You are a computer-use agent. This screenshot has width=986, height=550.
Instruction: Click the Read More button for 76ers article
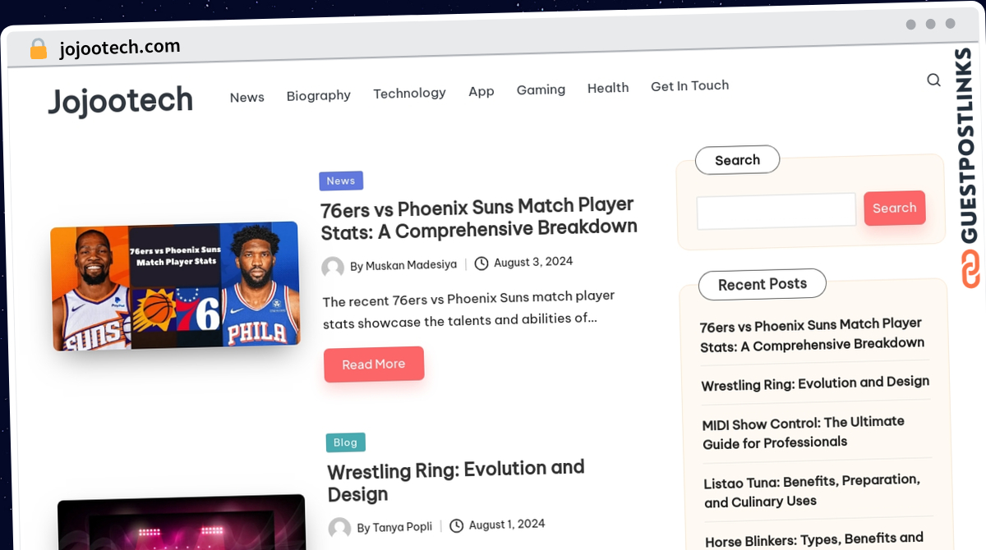point(374,364)
